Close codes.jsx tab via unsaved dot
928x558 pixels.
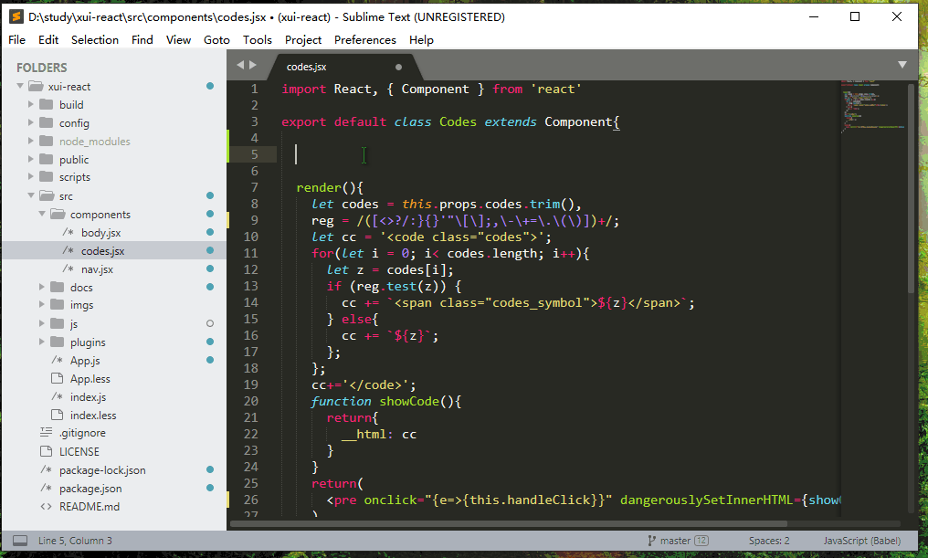(x=398, y=67)
